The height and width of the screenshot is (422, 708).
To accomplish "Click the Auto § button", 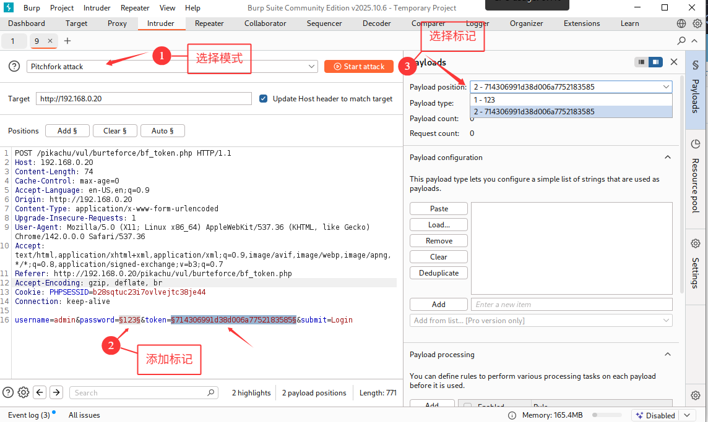I will coord(163,131).
